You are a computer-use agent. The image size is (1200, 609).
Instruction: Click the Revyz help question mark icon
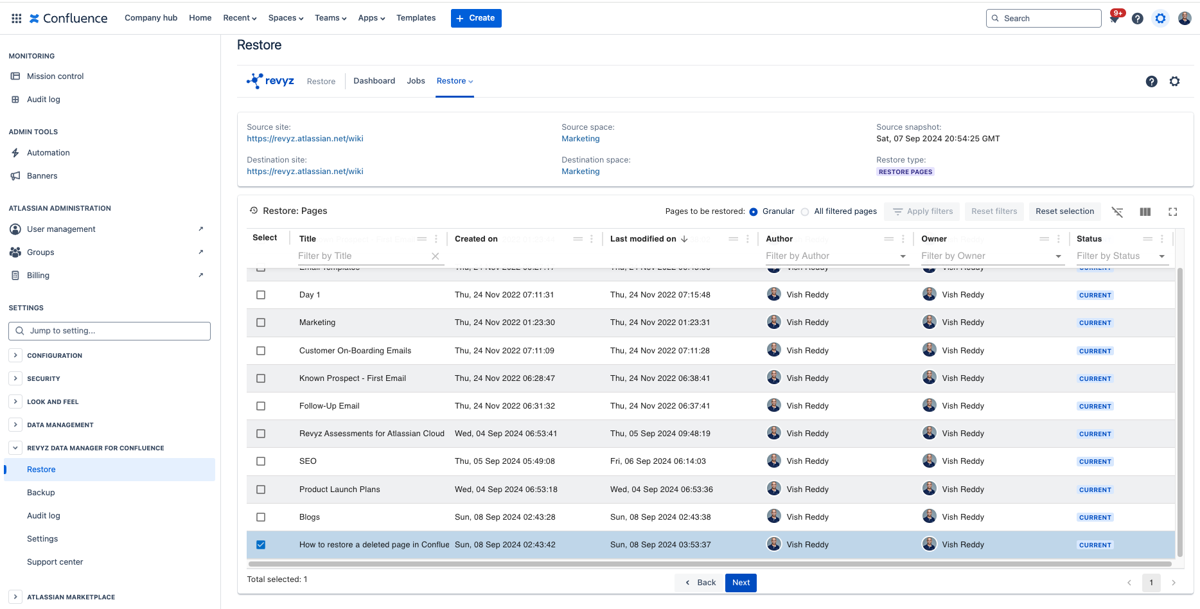(1151, 82)
